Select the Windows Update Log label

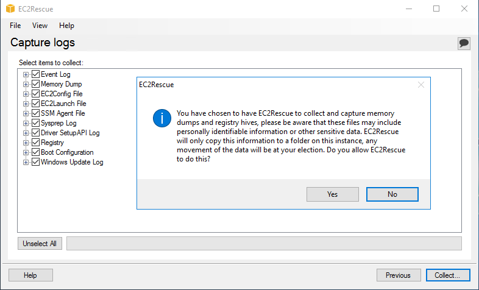pyautogui.click(x=72, y=163)
